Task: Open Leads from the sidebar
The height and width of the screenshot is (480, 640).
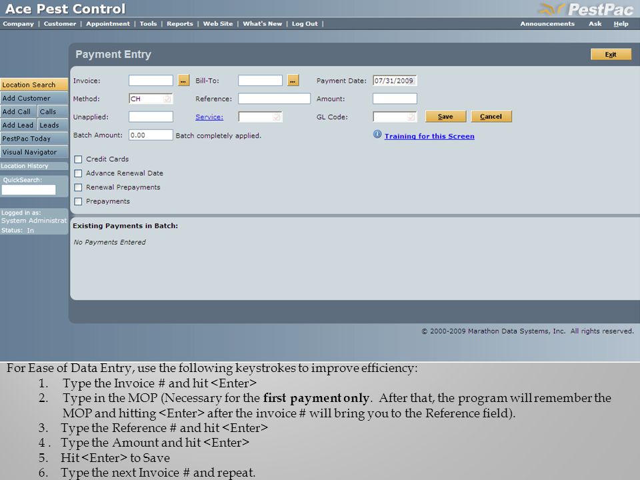Action: point(53,125)
